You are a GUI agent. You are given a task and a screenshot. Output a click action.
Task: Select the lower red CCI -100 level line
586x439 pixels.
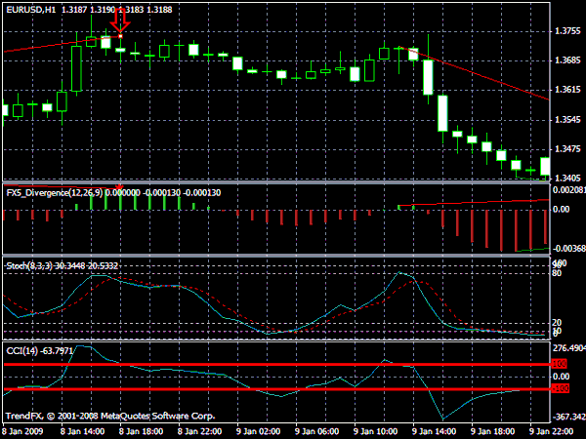click(x=277, y=389)
